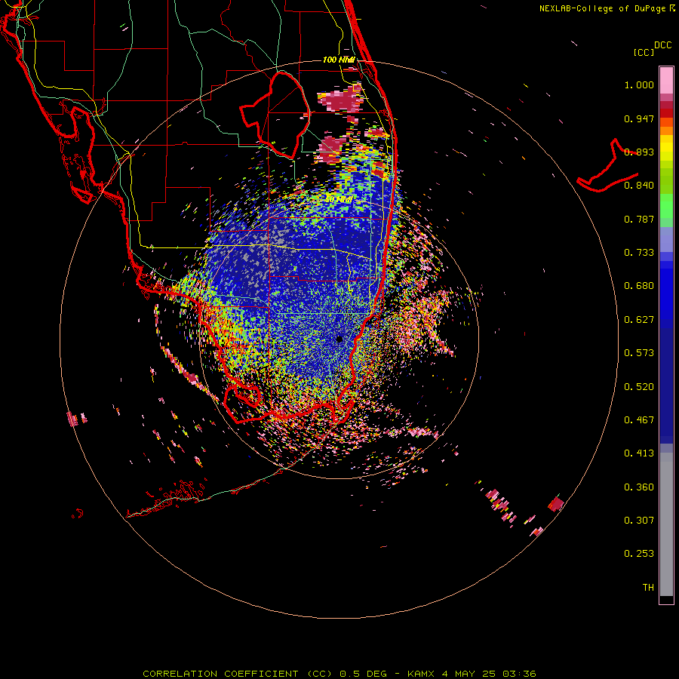Click the 0.413 legend value

(x=639, y=453)
